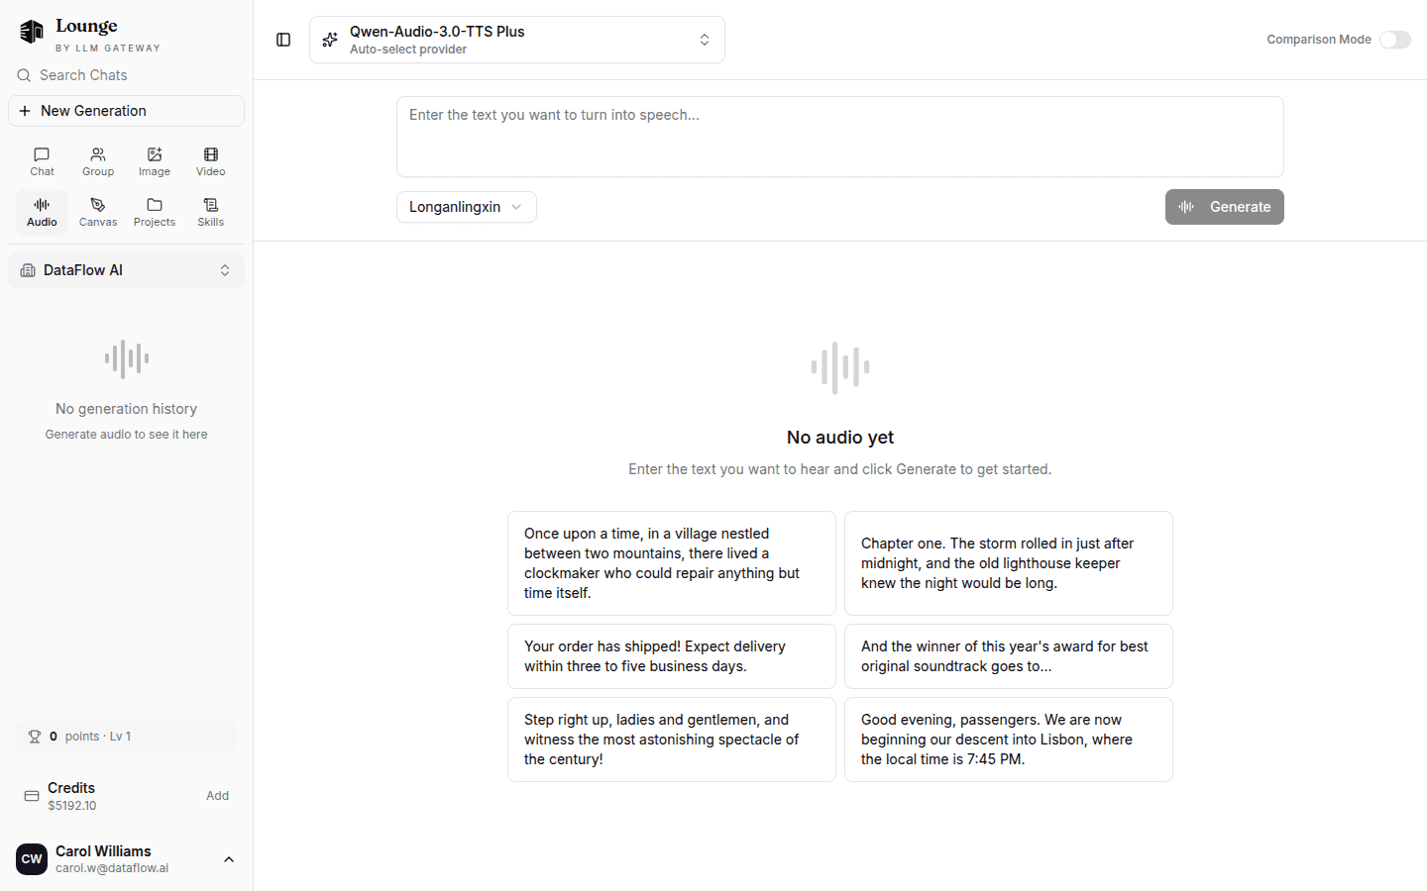This screenshot has height=891, width=1427.
Task: Open the Skills section
Action: (211, 212)
